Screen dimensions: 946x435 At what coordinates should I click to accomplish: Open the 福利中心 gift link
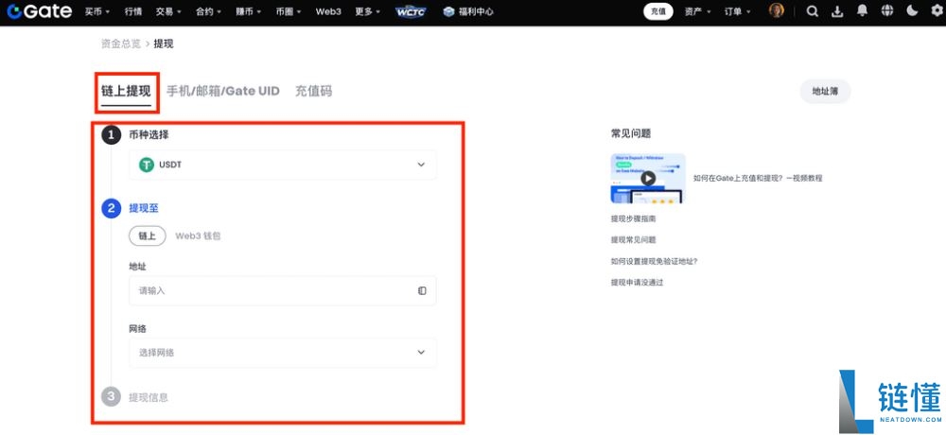[468, 11]
